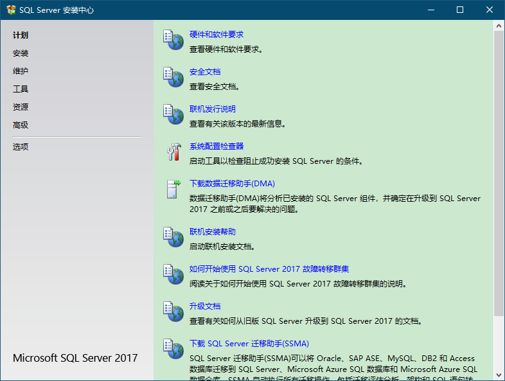Switch to the 安装 category
This screenshot has width=505, height=381.
[x=21, y=53]
